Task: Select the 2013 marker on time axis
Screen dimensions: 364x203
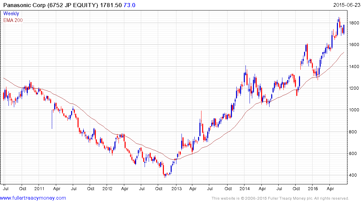Action: point(176,188)
